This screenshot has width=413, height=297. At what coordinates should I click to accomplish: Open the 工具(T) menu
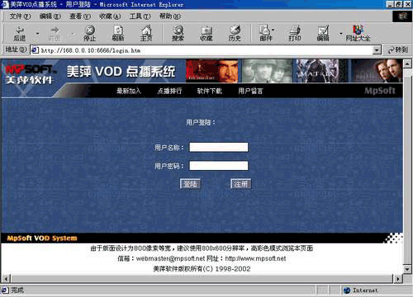[140, 16]
